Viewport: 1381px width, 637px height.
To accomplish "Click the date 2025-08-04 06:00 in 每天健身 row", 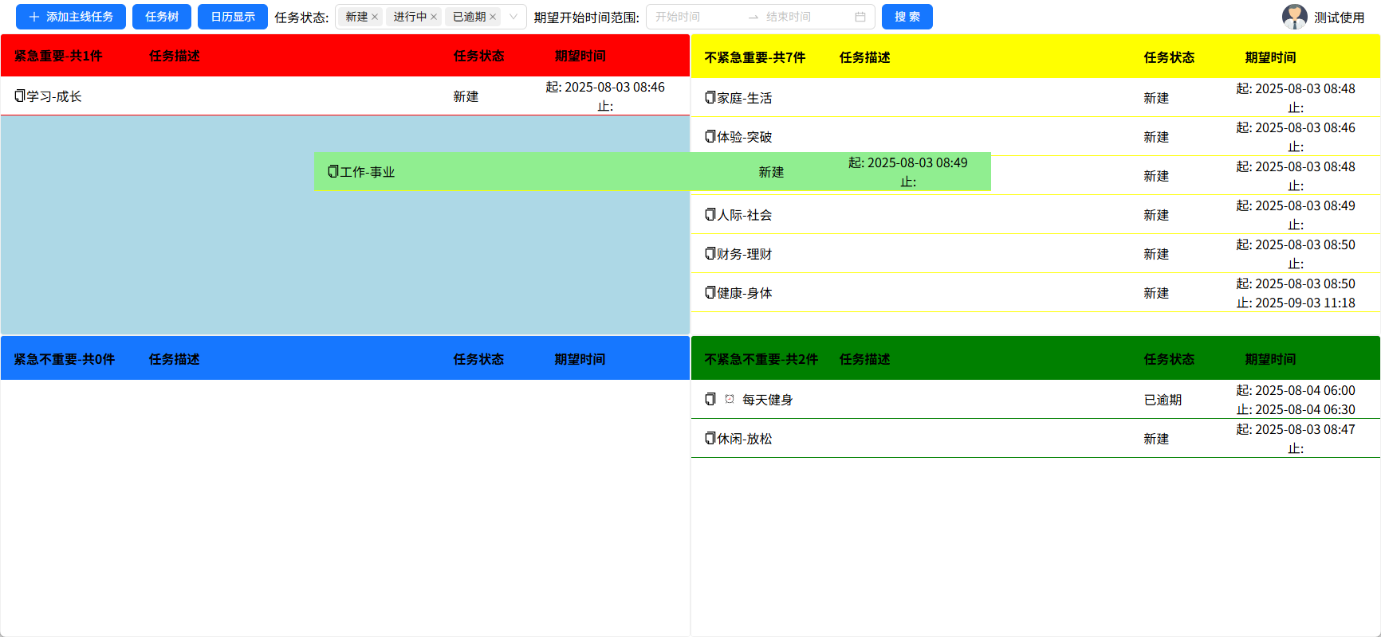I will tap(1296, 390).
